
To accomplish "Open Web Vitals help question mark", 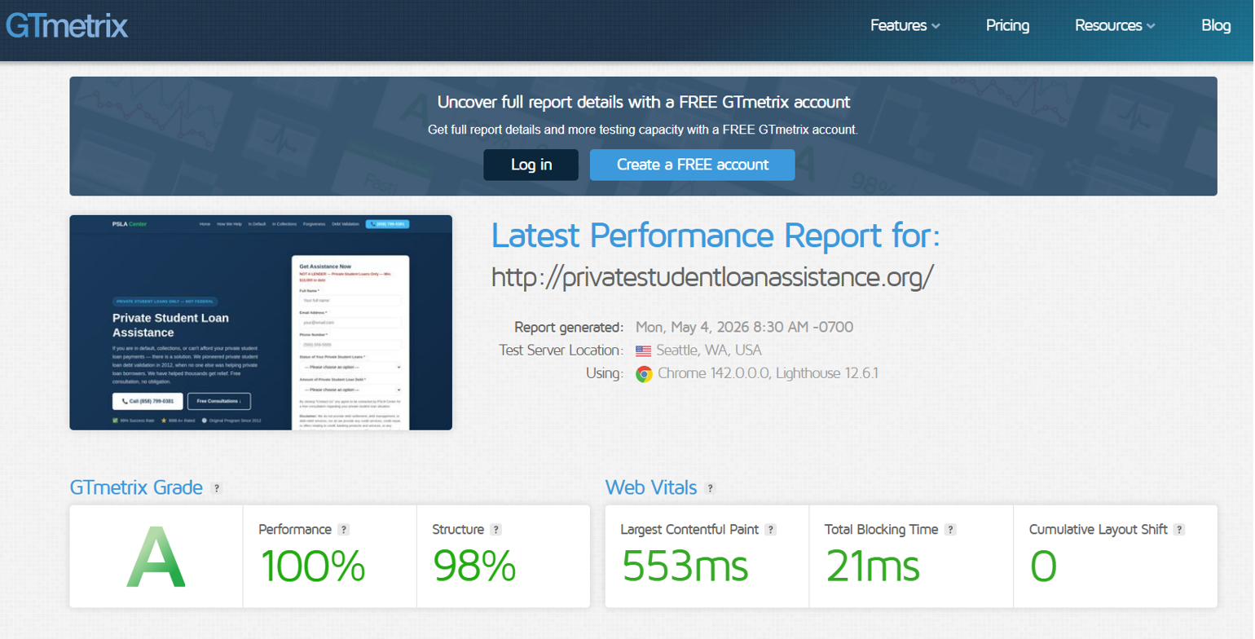I will point(710,488).
